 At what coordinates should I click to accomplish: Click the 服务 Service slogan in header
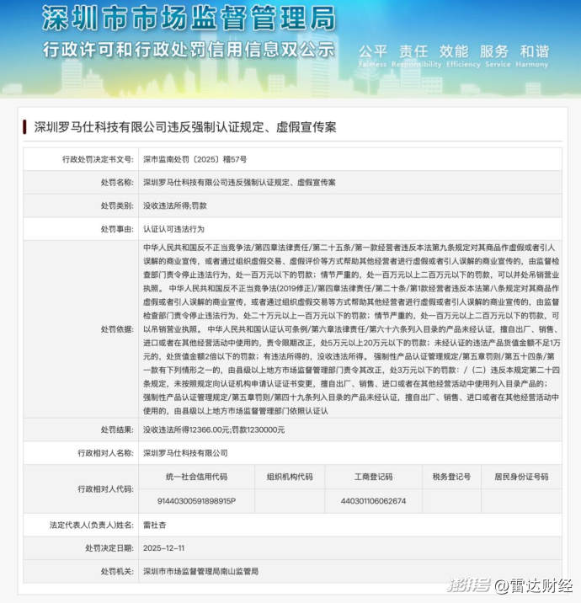coord(494,51)
